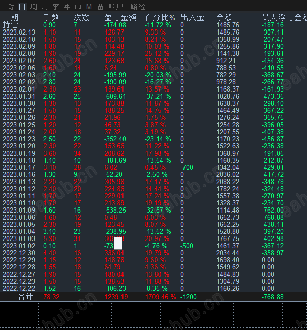Image resolution: width=307 pixels, height=330 pixels.
Task: Switch to the 综 summary tab
Action: [x=11, y=7]
